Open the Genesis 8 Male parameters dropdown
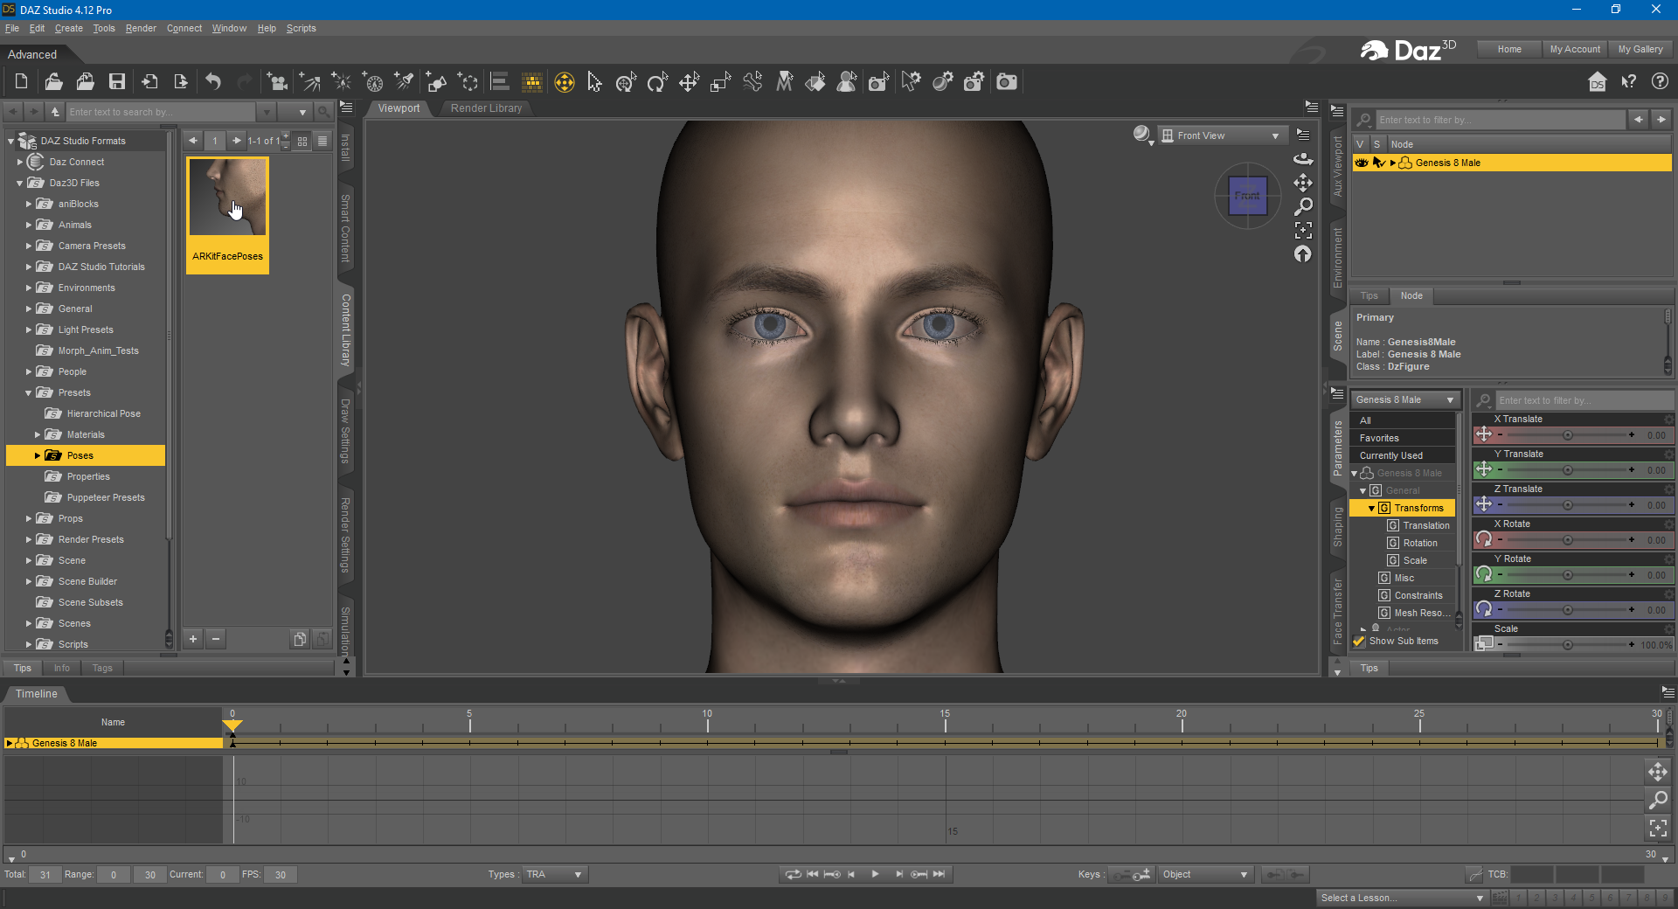The image size is (1678, 909). click(1405, 399)
